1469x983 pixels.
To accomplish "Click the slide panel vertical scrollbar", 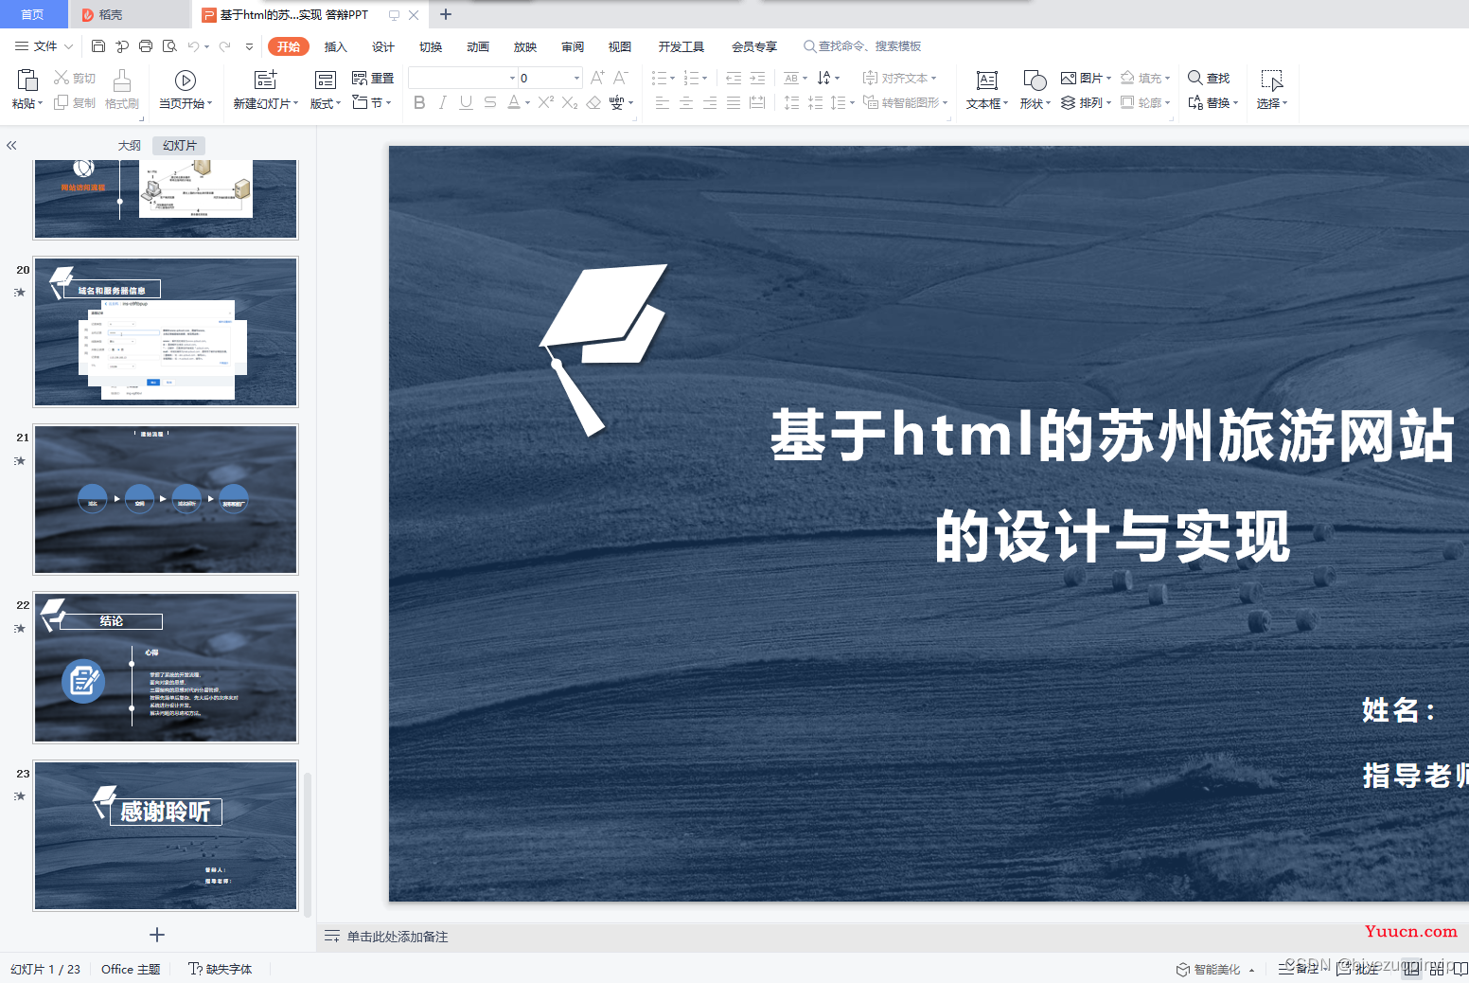I will (x=308, y=843).
